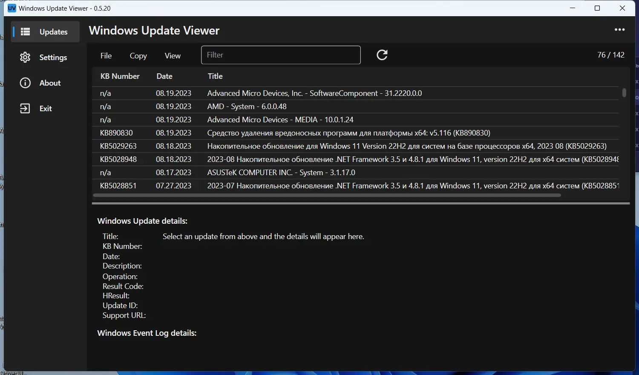Click into the Filter text box
The width and height of the screenshot is (639, 375).
(x=281, y=55)
